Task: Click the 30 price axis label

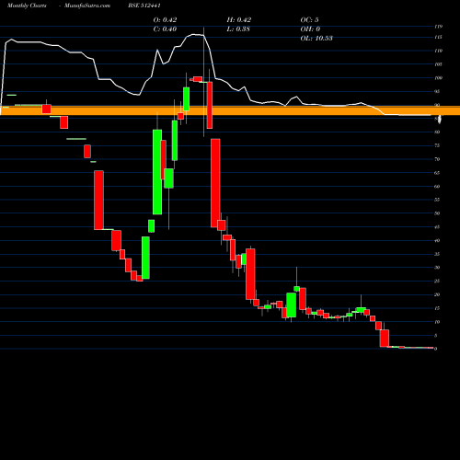Action: coord(437,268)
